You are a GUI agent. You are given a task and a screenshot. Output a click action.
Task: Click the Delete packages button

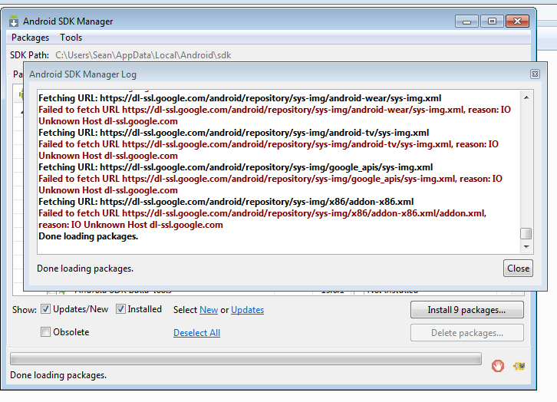coord(466,333)
